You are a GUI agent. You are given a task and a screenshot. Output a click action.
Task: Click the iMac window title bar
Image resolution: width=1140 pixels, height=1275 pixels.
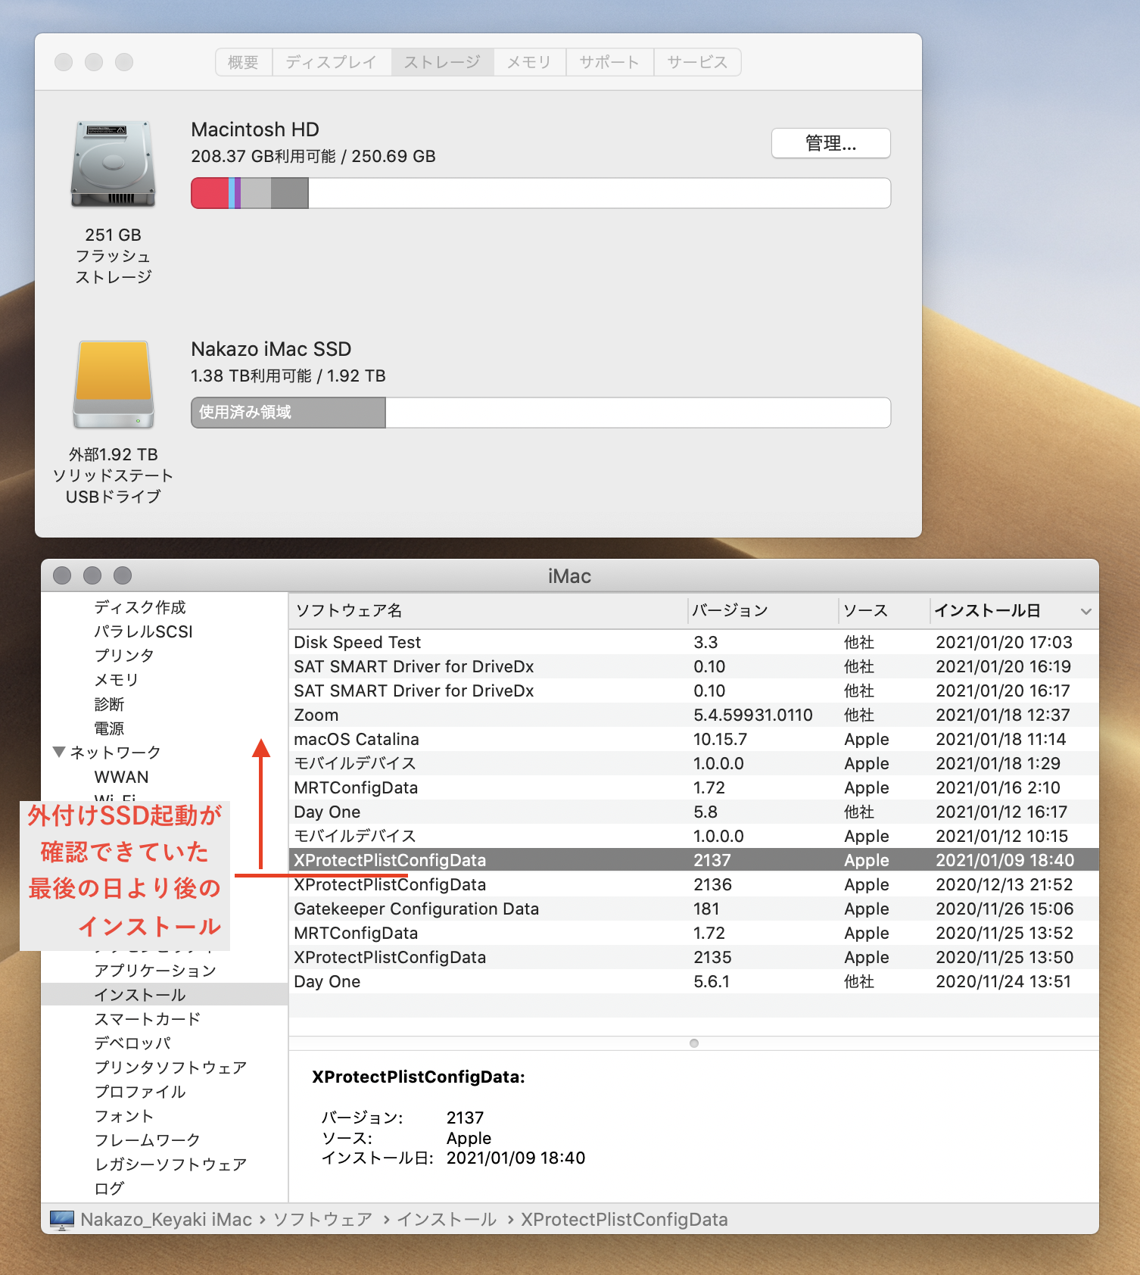pos(569,576)
